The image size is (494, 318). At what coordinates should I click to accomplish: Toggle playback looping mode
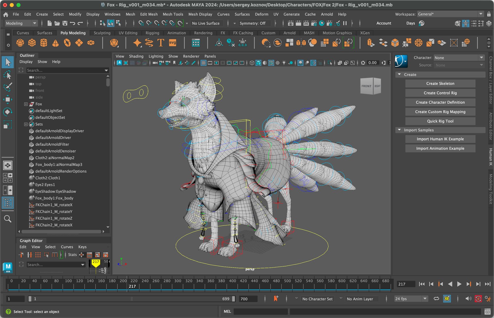(437, 299)
